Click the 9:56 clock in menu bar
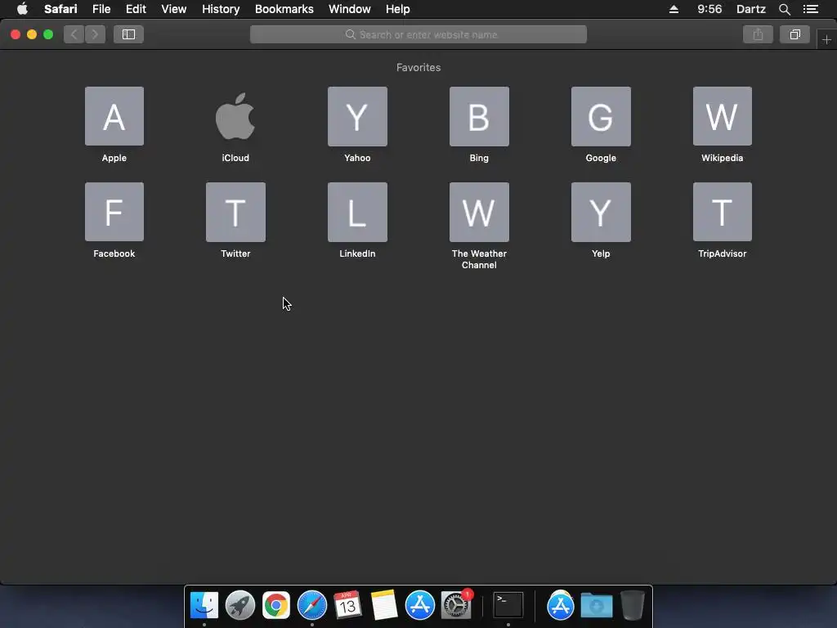 click(709, 9)
